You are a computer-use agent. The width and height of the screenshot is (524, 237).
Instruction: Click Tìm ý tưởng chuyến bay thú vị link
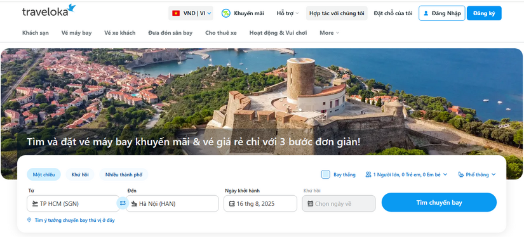point(74,220)
